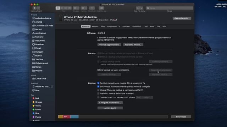Enable Converti brani con frequenza bit più alta
Screen dimensions: 227x127
coord(98,97)
